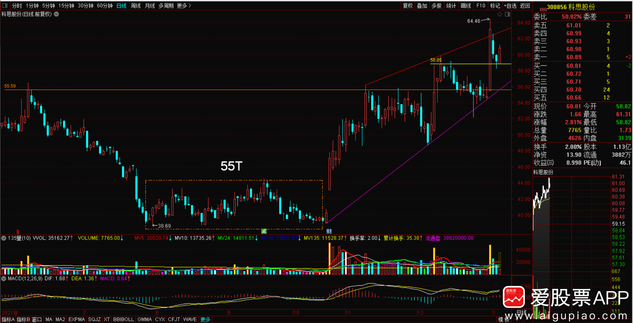Screen dimensions: 633x323
Task: Click the green 减 marker below the chart
Action: [264, 231]
